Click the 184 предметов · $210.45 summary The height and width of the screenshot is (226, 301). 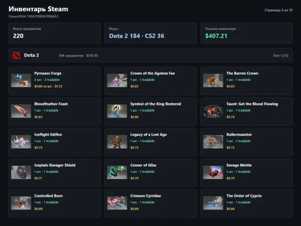tap(79, 56)
